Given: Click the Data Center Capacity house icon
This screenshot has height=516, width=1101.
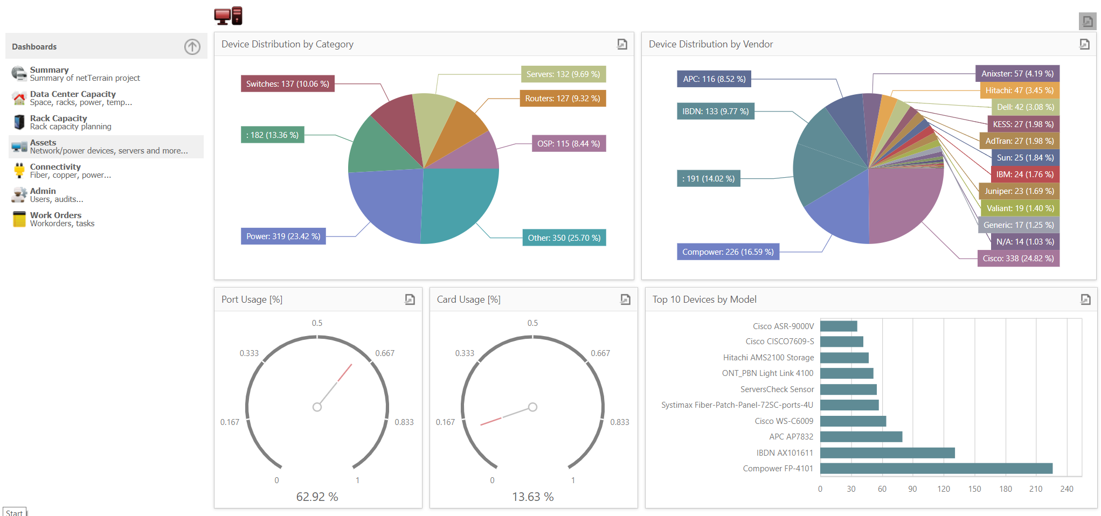Looking at the screenshot, I should click(x=19, y=98).
